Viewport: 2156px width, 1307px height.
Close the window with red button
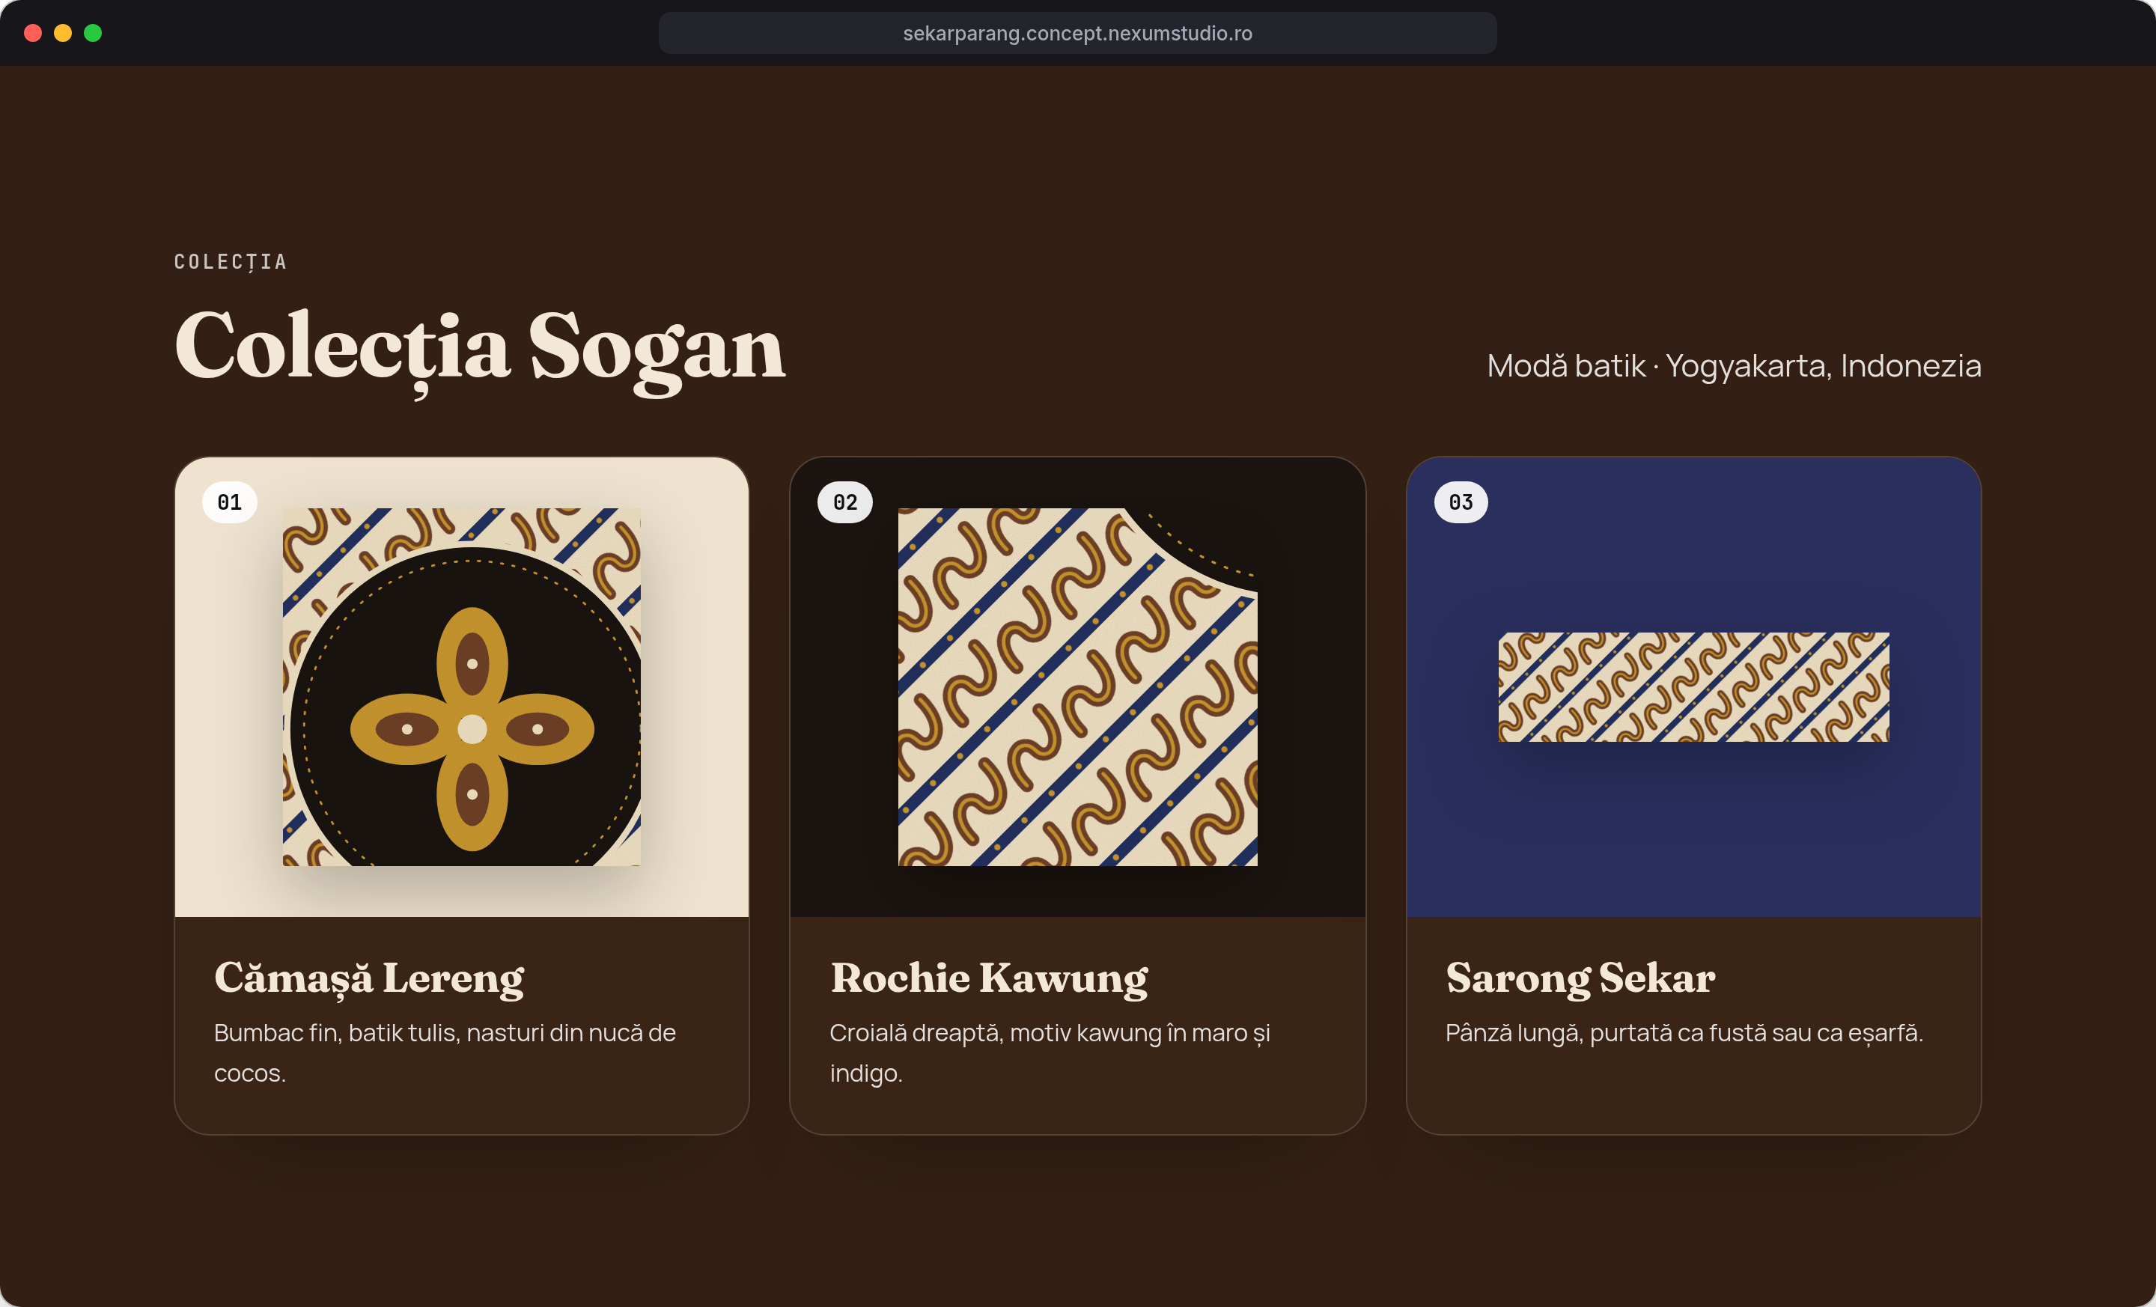point(33,33)
